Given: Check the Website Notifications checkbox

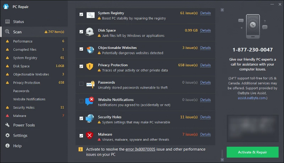Looking at the screenshot, I should (81, 101).
